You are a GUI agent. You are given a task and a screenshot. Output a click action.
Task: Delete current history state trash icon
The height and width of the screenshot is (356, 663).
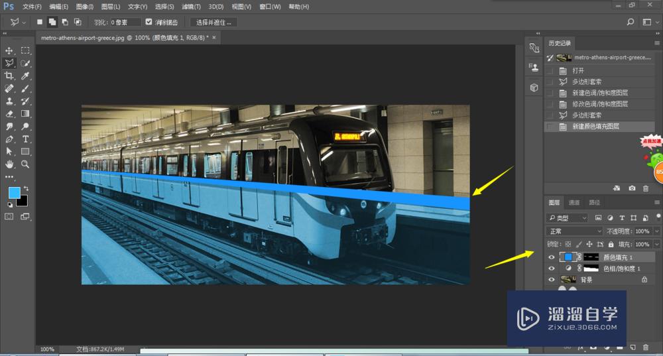(x=646, y=188)
